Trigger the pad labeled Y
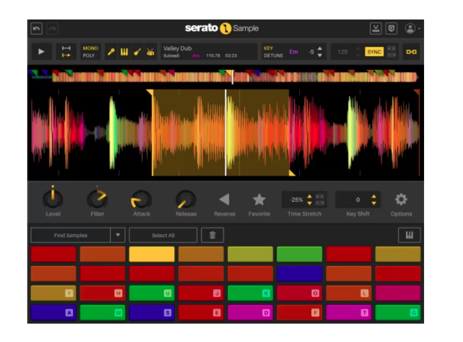 [54, 293]
